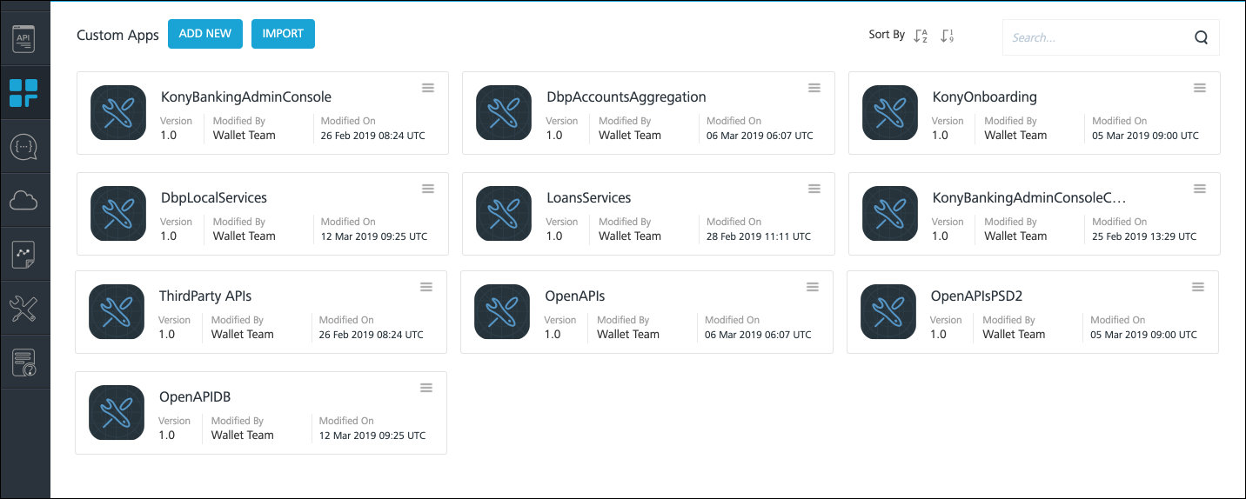Open the code braces chat sidebar icon
The height and width of the screenshot is (499, 1246).
24,147
